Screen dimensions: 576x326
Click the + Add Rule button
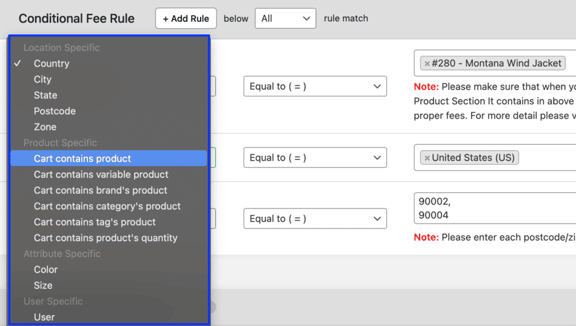tap(186, 18)
